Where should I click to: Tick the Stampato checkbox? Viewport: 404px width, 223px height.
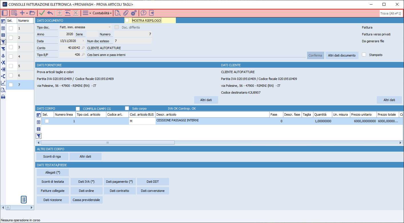(x=364, y=55)
